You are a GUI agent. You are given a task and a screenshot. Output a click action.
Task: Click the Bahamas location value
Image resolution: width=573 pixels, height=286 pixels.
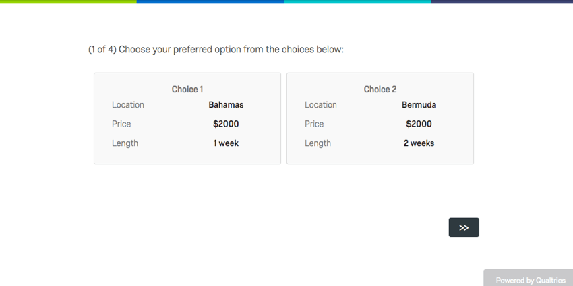pos(226,105)
